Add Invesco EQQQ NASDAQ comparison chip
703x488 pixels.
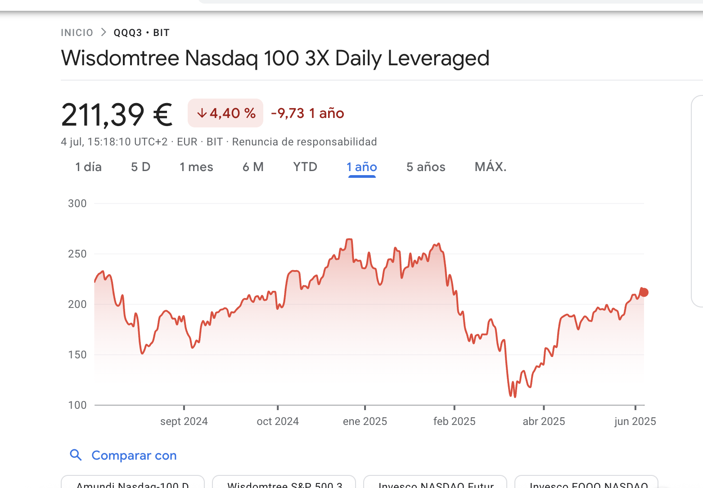point(586,482)
